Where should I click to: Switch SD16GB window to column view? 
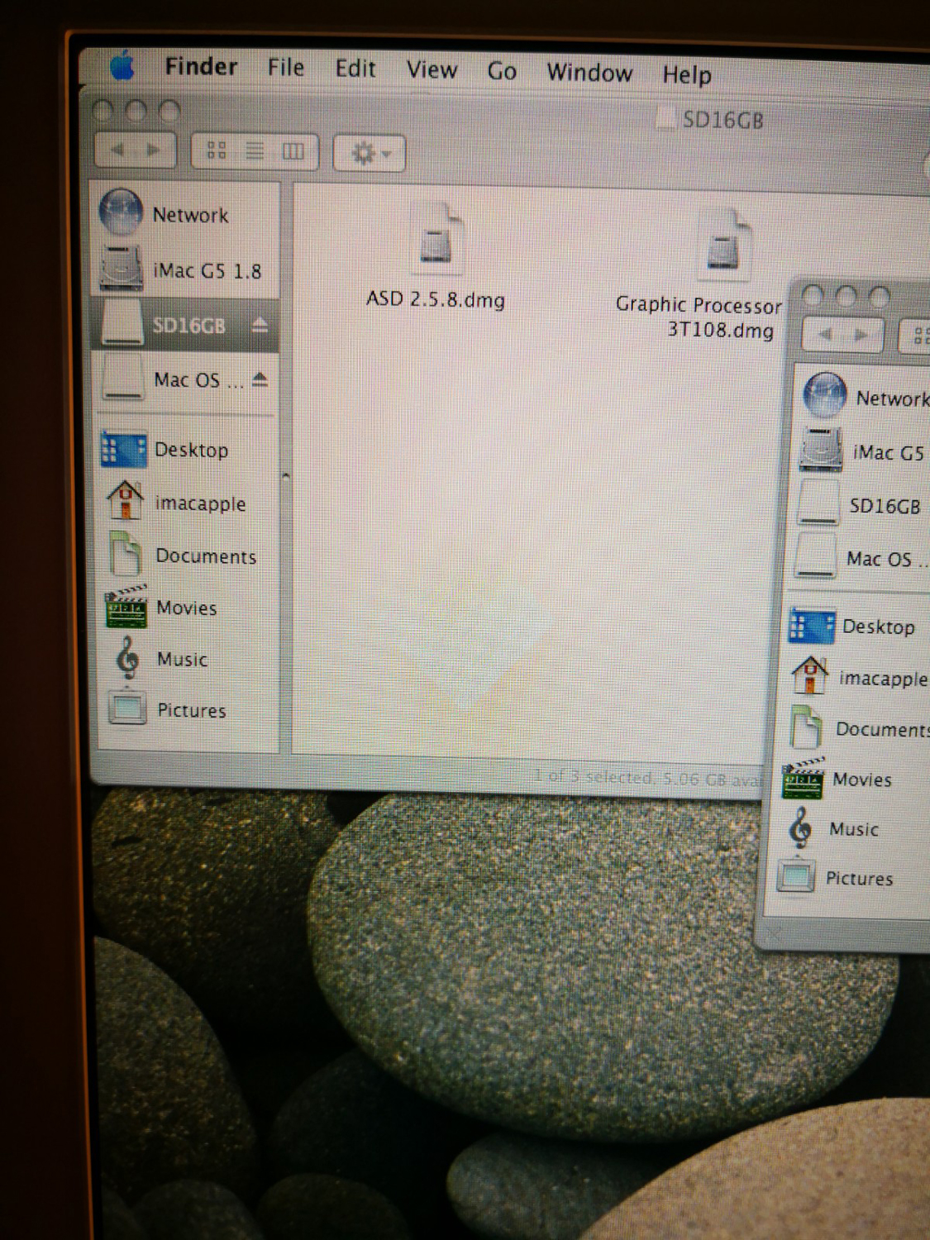point(293,151)
